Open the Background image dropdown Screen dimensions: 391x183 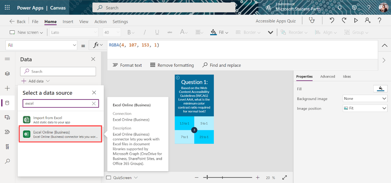365,98
